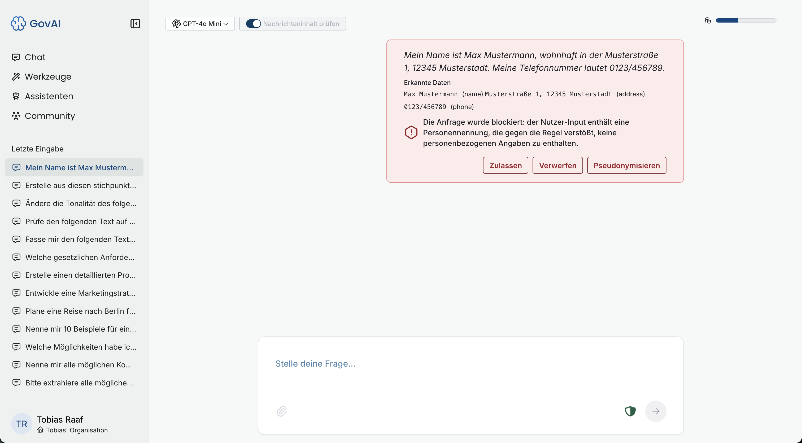Click the paperclip attachment icon
This screenshot has height=443, width=802.
pyautogui.click(x=281, y=411)
